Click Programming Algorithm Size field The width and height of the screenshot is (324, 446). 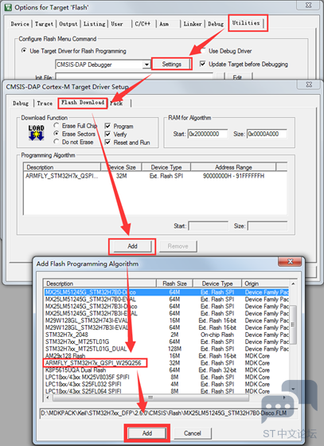click(267, 226)
